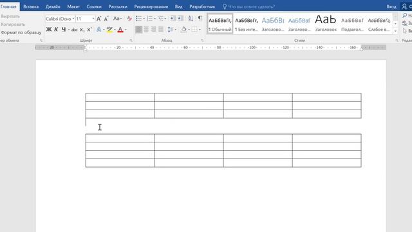Open the clipboard pane launcher
412x232 pixels.
(x=41, y=41)
